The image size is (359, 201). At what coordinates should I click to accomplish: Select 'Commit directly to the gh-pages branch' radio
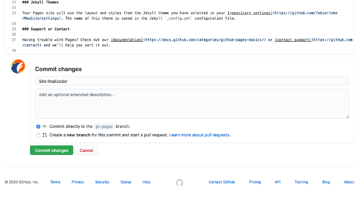(x=38, y=126)
